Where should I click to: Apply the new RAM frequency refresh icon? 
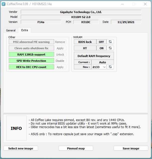click(x=110, y=67)
